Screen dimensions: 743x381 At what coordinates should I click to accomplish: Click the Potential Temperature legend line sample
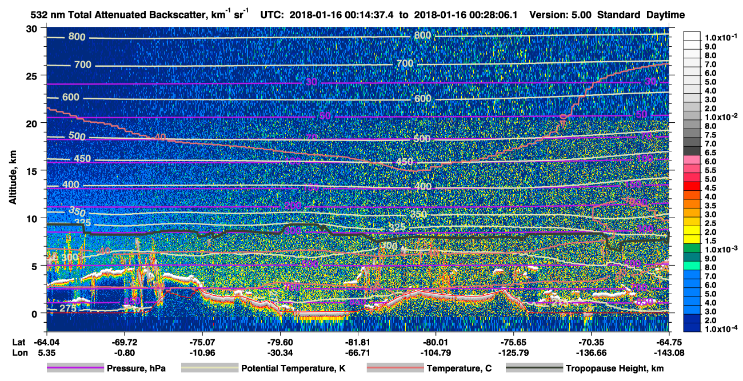pos(209,368)
